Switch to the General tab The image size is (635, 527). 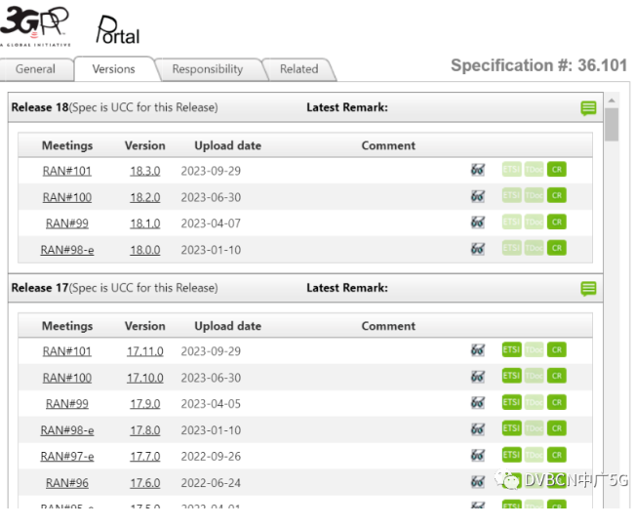pos(36,69)
